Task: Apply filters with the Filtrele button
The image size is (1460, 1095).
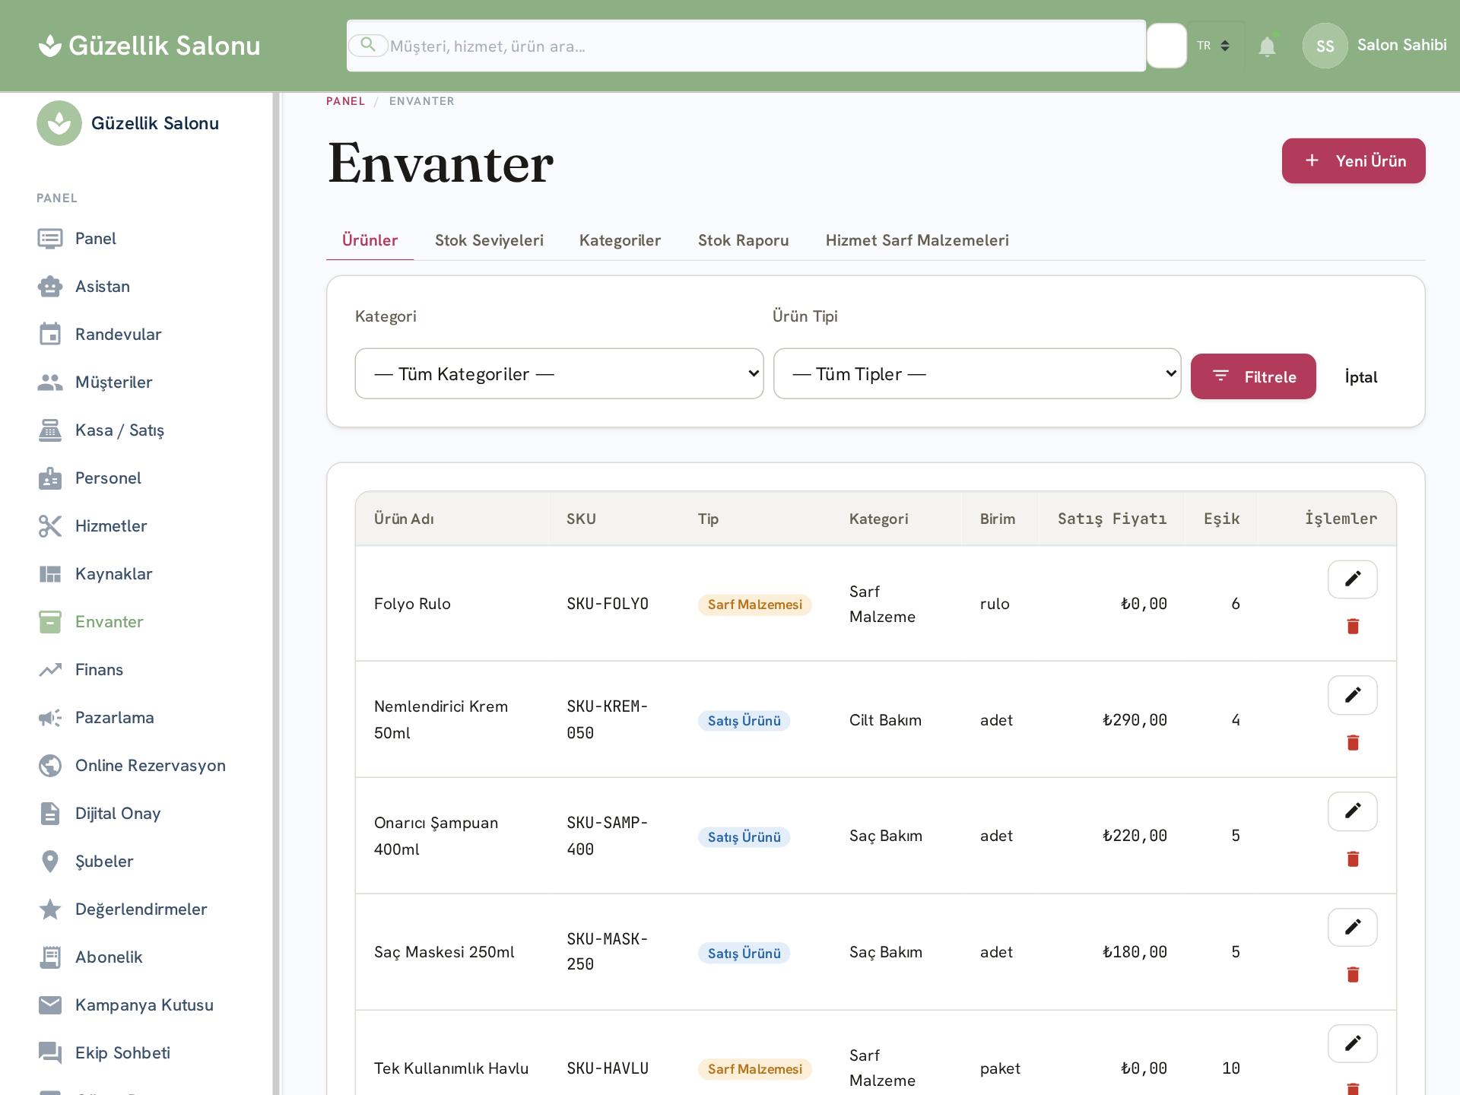Action: point(1253,376)
